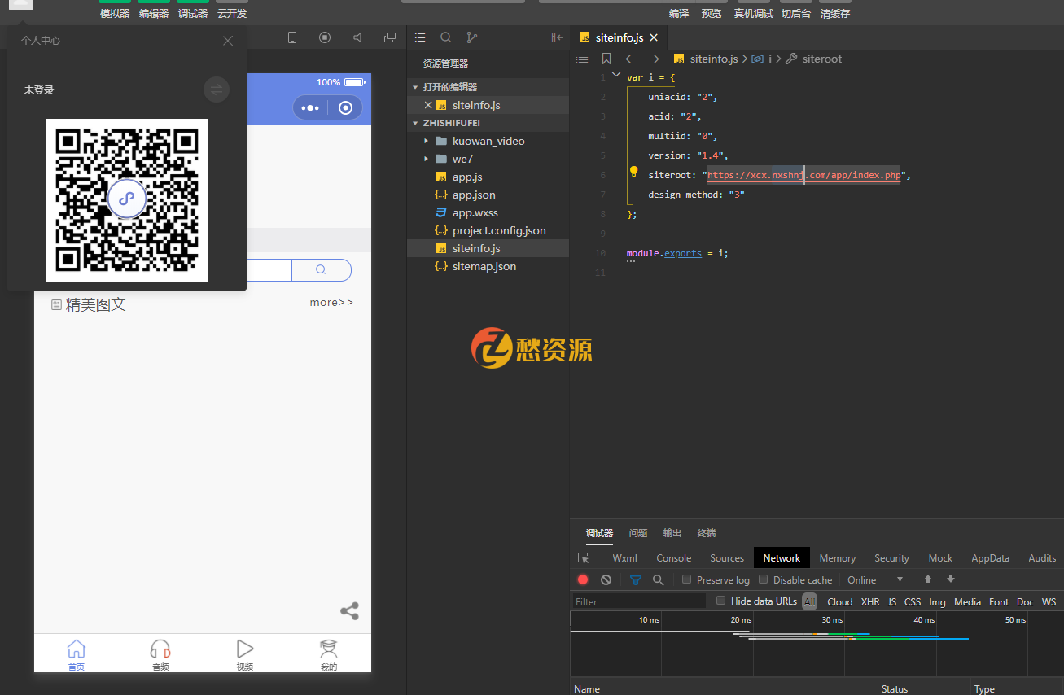This screenshot has height=695, width=1064.
Task: Click the red record network log button
Action: 583,580
